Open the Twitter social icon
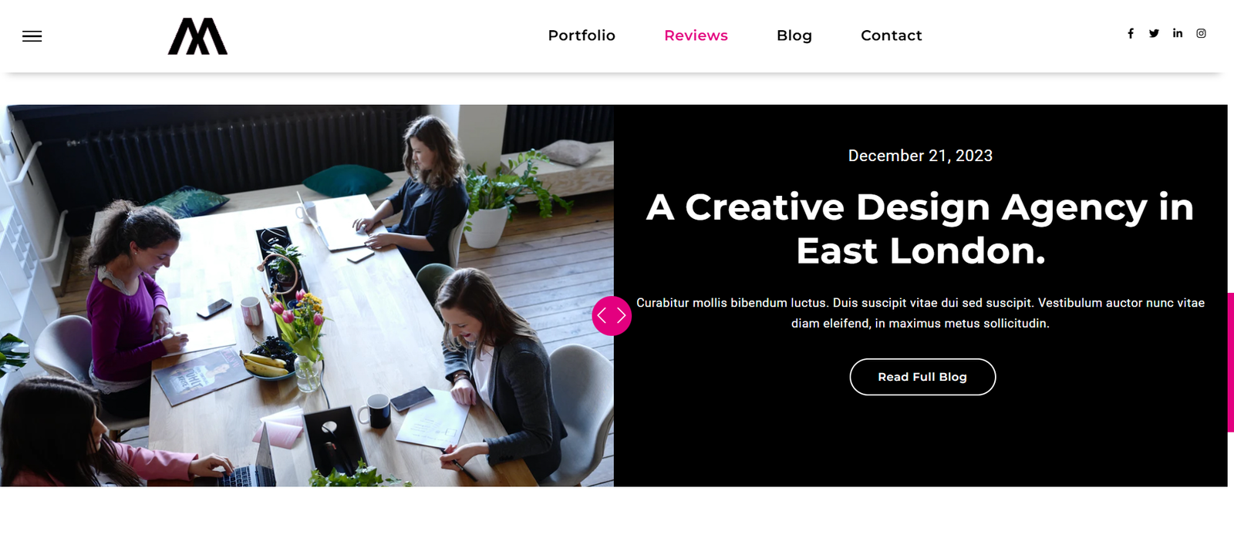Screen dimensions: 1234x558 click(1154, 33)
